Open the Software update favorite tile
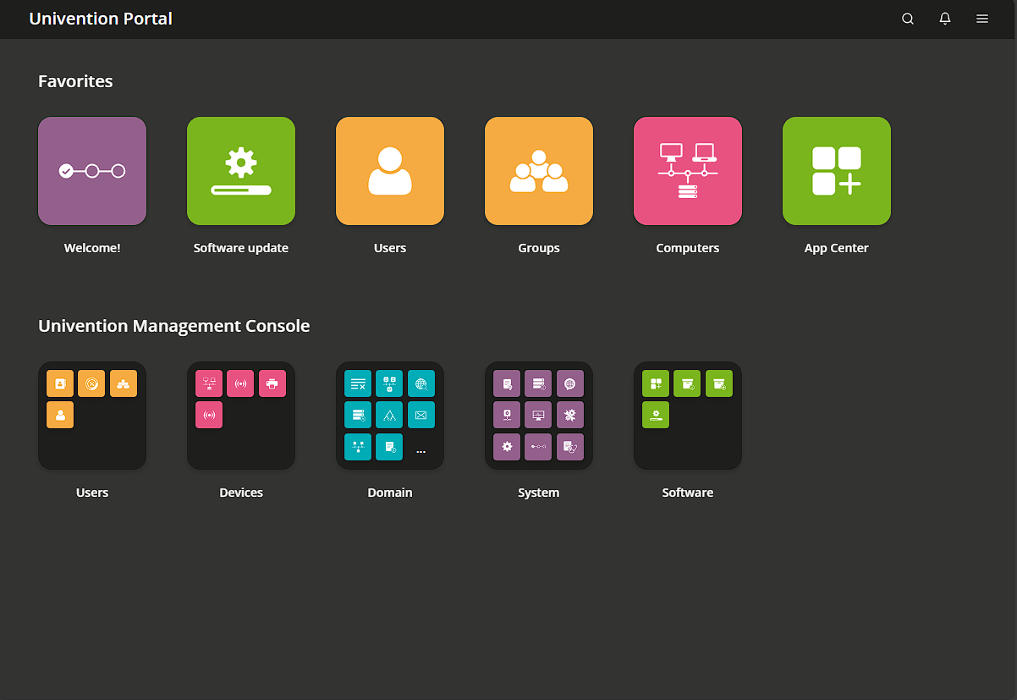This screenshot has width=1017, height=700. pyautogui.click(x=241, y=171)
